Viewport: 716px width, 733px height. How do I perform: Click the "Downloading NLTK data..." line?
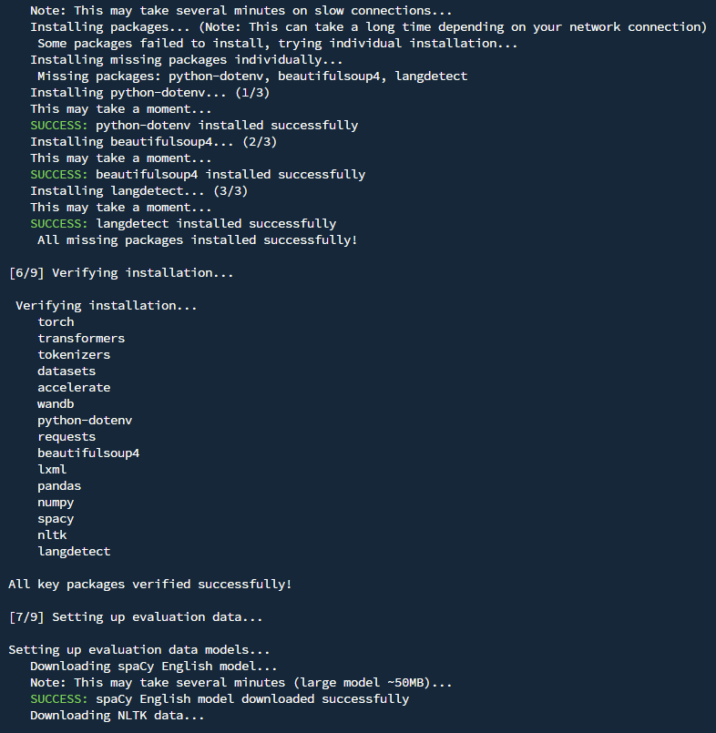(x=118, y=716)
